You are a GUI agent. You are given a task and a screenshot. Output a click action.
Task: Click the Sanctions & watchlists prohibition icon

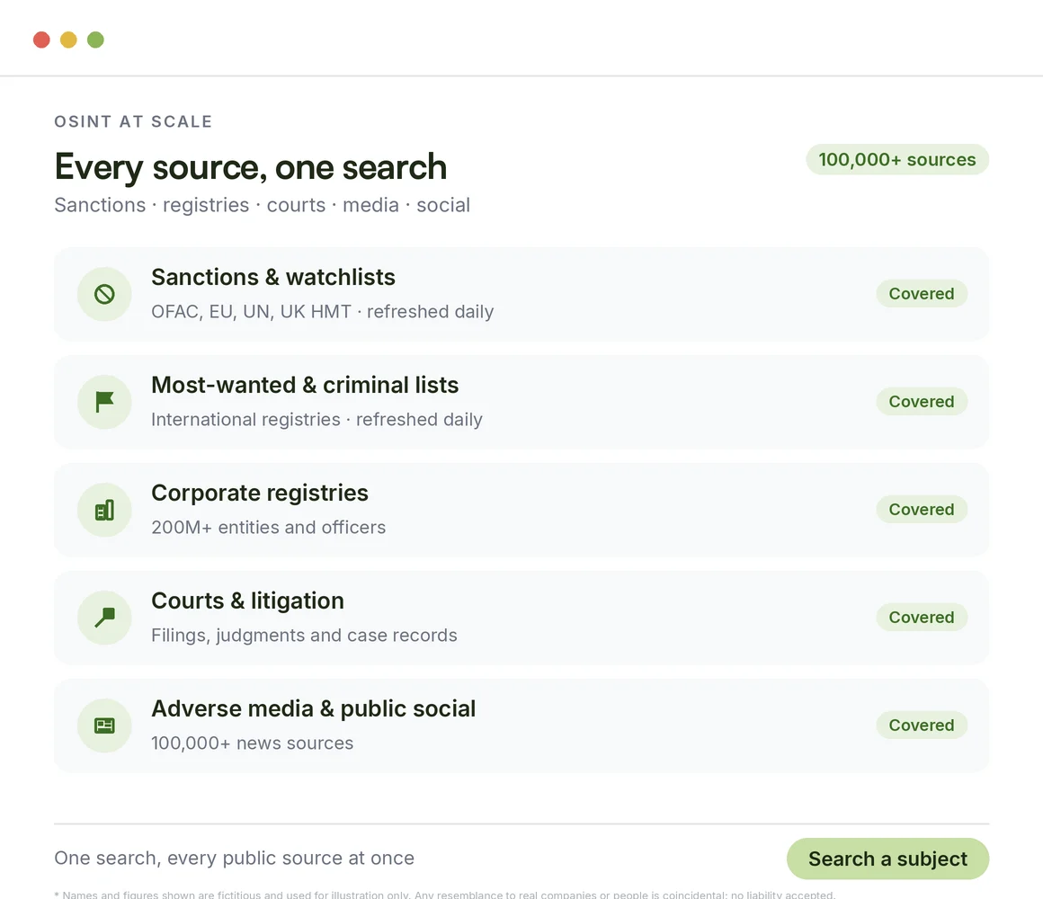click(x=104, y=294)
